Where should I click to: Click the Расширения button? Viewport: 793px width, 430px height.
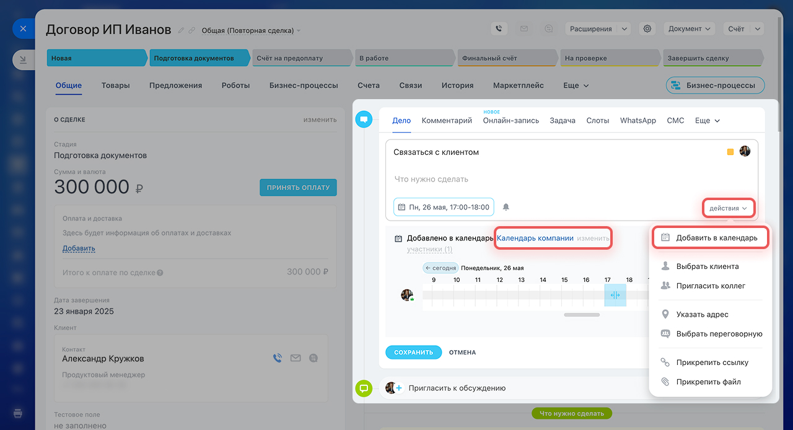(x=591, y=29)
